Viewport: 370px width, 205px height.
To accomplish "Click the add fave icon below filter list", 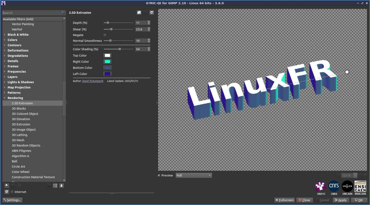I will pos(7,186).
